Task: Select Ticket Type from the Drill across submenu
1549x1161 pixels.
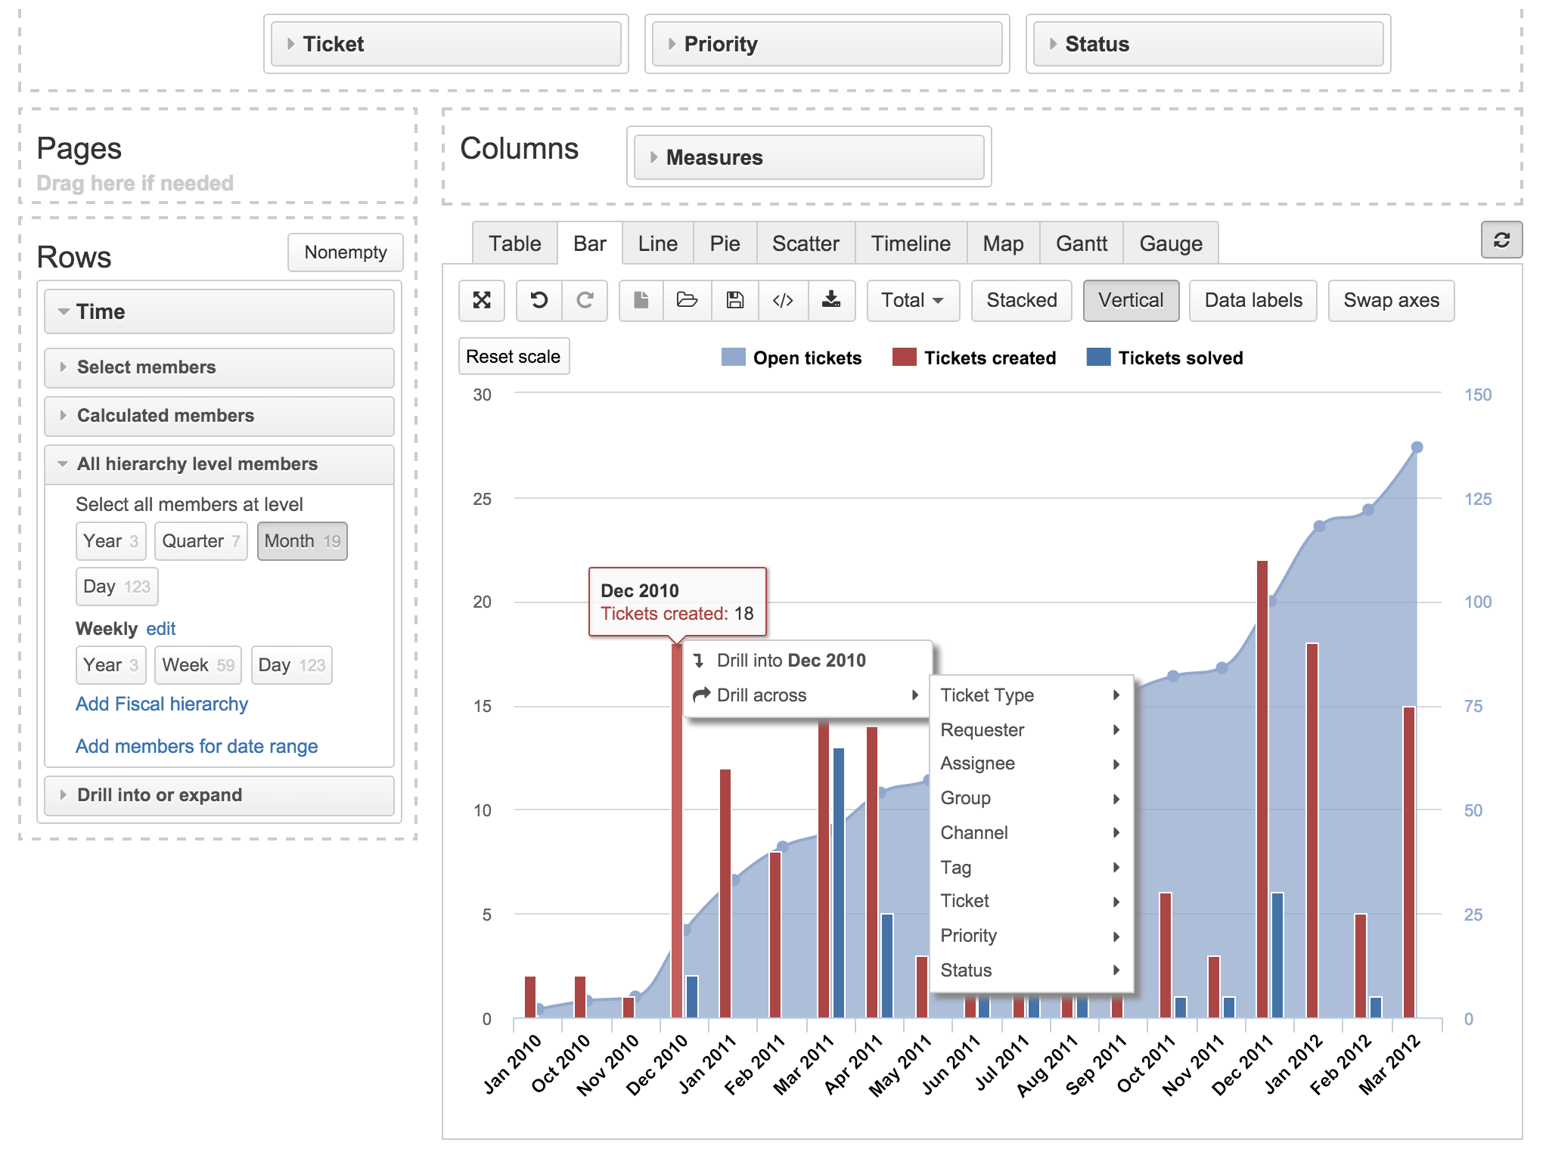Action: [x=987, y=695]
